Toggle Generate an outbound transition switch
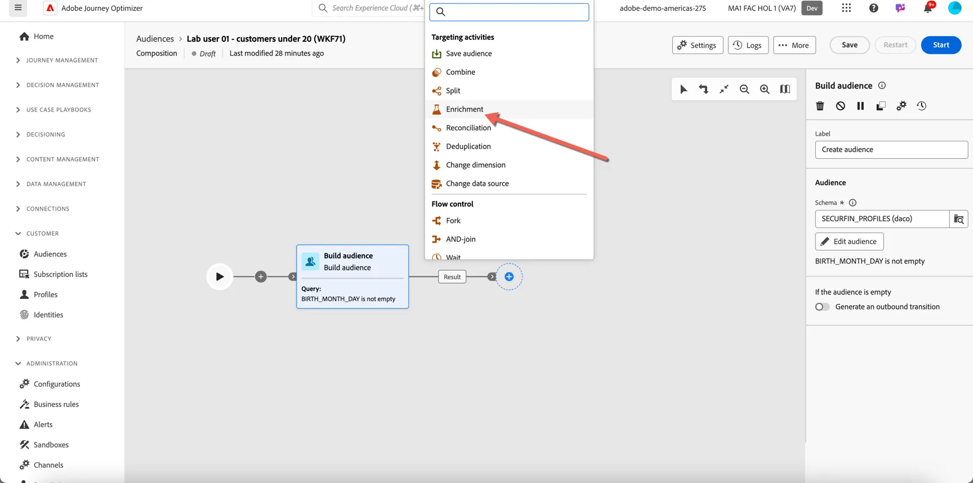973x483 pixels. [822, 307]
